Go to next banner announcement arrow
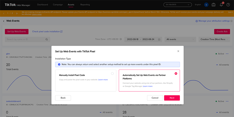234x117 pixels. click(x=17, y=13)
